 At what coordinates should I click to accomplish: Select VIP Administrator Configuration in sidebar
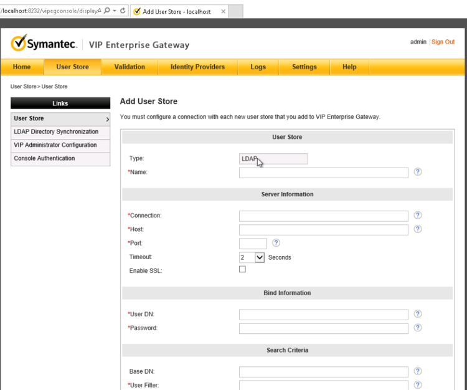[x=55, y=145]
